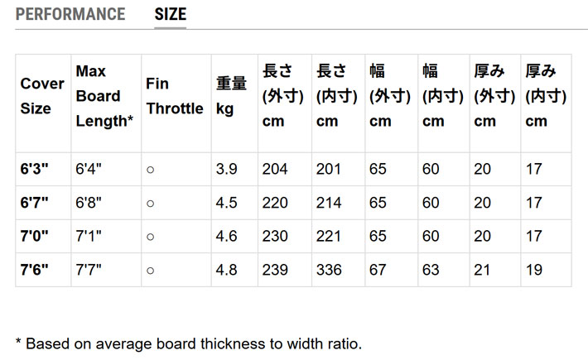Screen dimensions: 588x360
Task: Click the Fin Throttle circle in 7'0" row
Action: click(150, 237)
